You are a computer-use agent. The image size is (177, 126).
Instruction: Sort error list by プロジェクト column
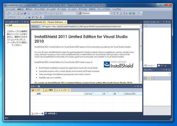(x=133, y=94)
